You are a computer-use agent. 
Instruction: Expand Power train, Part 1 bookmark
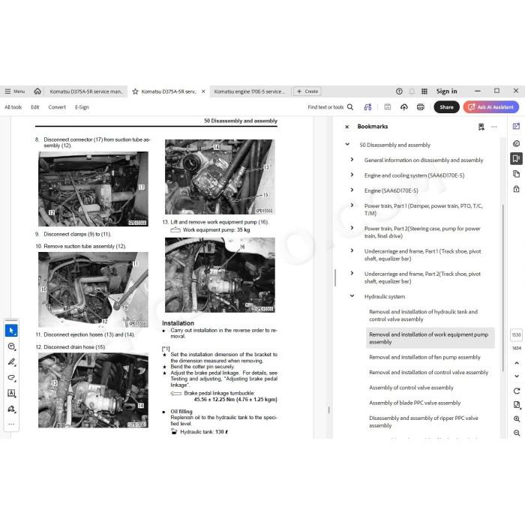pos(352,205)
